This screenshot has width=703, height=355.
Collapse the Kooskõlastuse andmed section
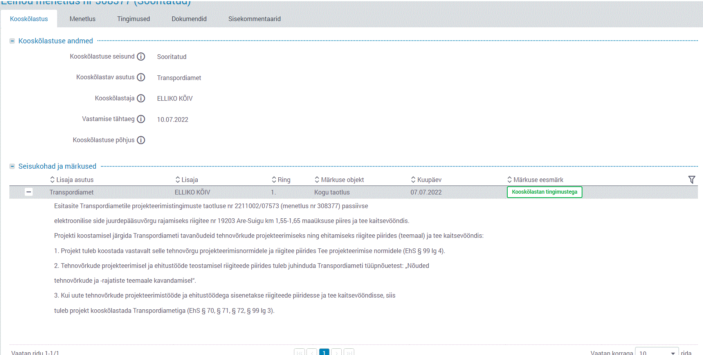point(12,41)
